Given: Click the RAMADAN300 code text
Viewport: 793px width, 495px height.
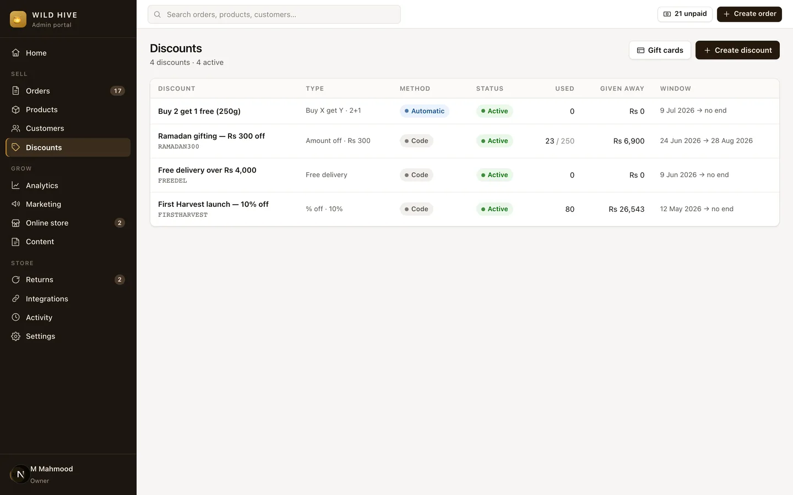Looking at the screenshot, I should click(178, 147).
